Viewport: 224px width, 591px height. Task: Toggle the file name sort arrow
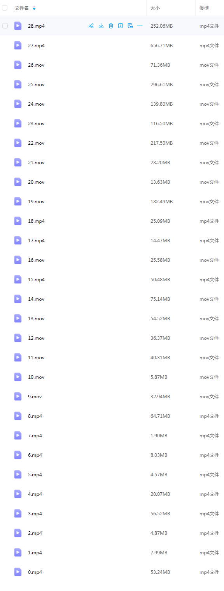pos(34,8)
